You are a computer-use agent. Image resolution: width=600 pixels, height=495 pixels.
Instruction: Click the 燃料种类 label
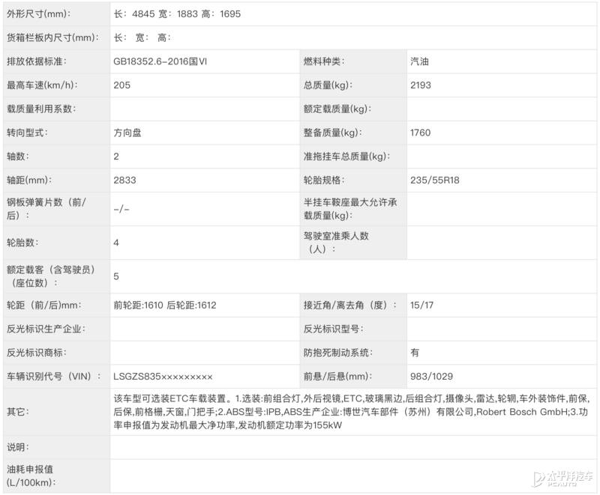(x=324, y=61)
